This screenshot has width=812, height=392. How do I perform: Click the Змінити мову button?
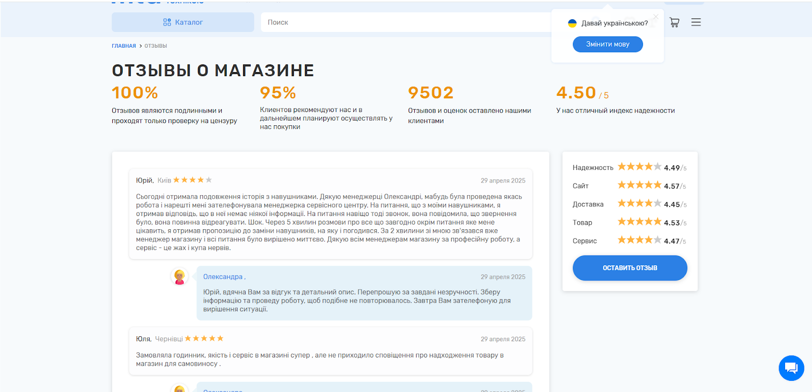coord(607,44)
